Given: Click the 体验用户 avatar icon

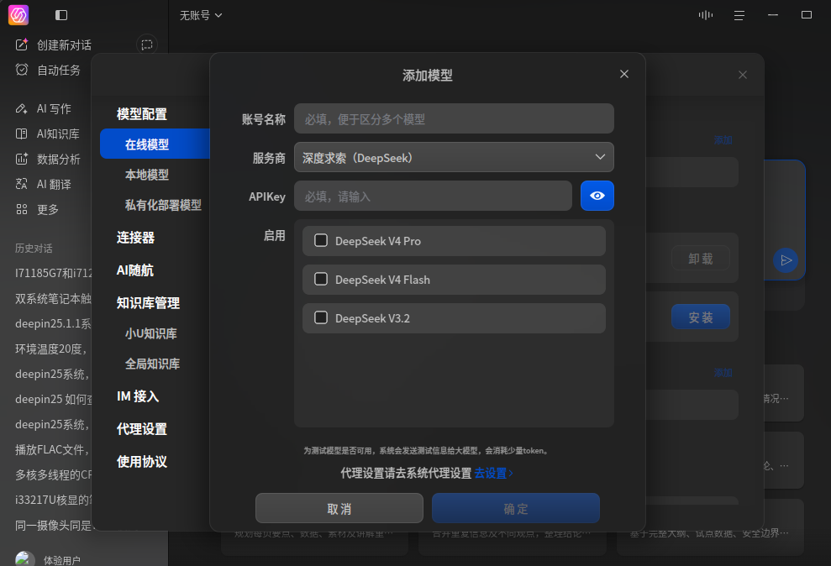Looking at the screenshot, I should coord(25,559).
